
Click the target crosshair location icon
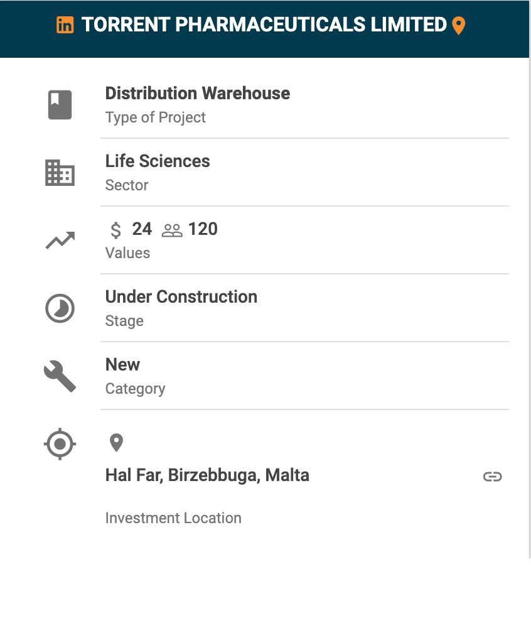(x=60, y=444)
